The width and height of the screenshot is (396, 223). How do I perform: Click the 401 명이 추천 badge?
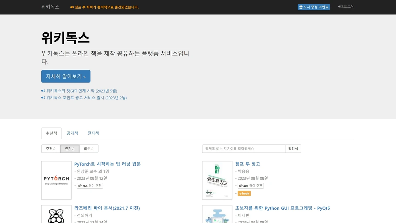point(251,186)
